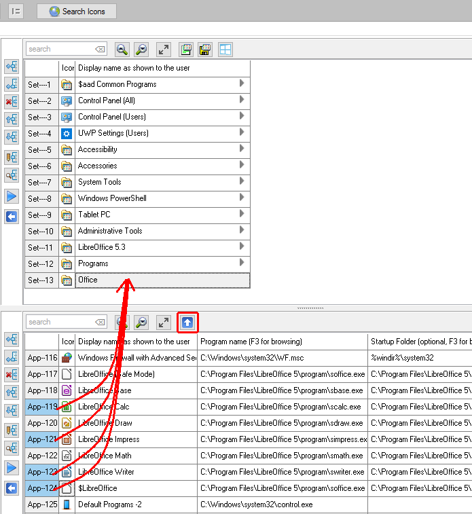Click the save floppy disk icon in upper toolbar

click(x=204, y=50)
